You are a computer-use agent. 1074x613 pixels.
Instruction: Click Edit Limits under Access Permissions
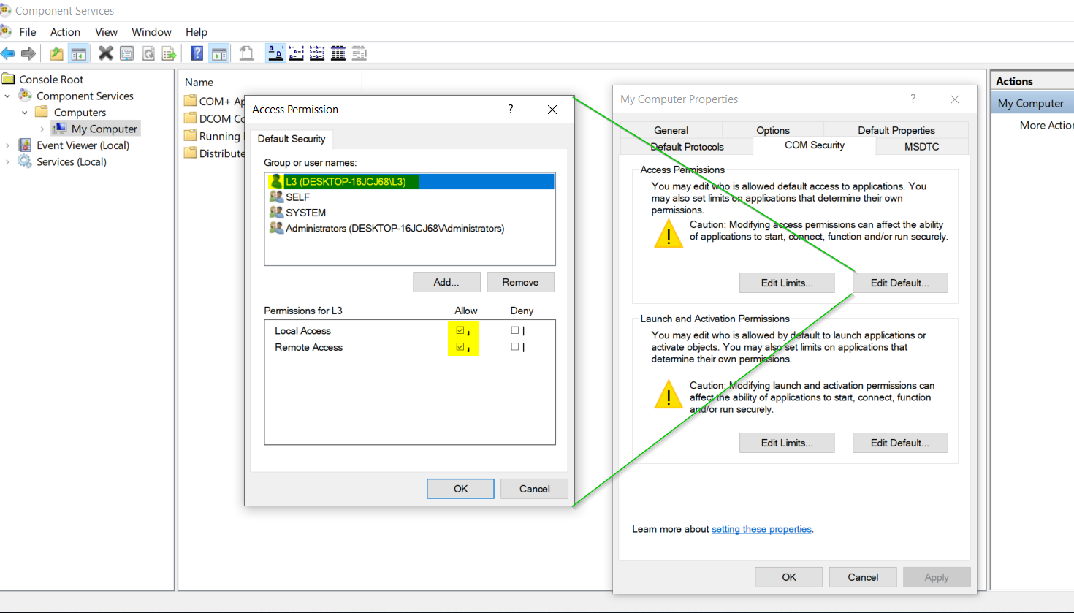click(787, 283)
